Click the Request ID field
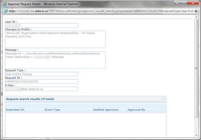This screenshot has height=140, width=201. click(41, 81)
